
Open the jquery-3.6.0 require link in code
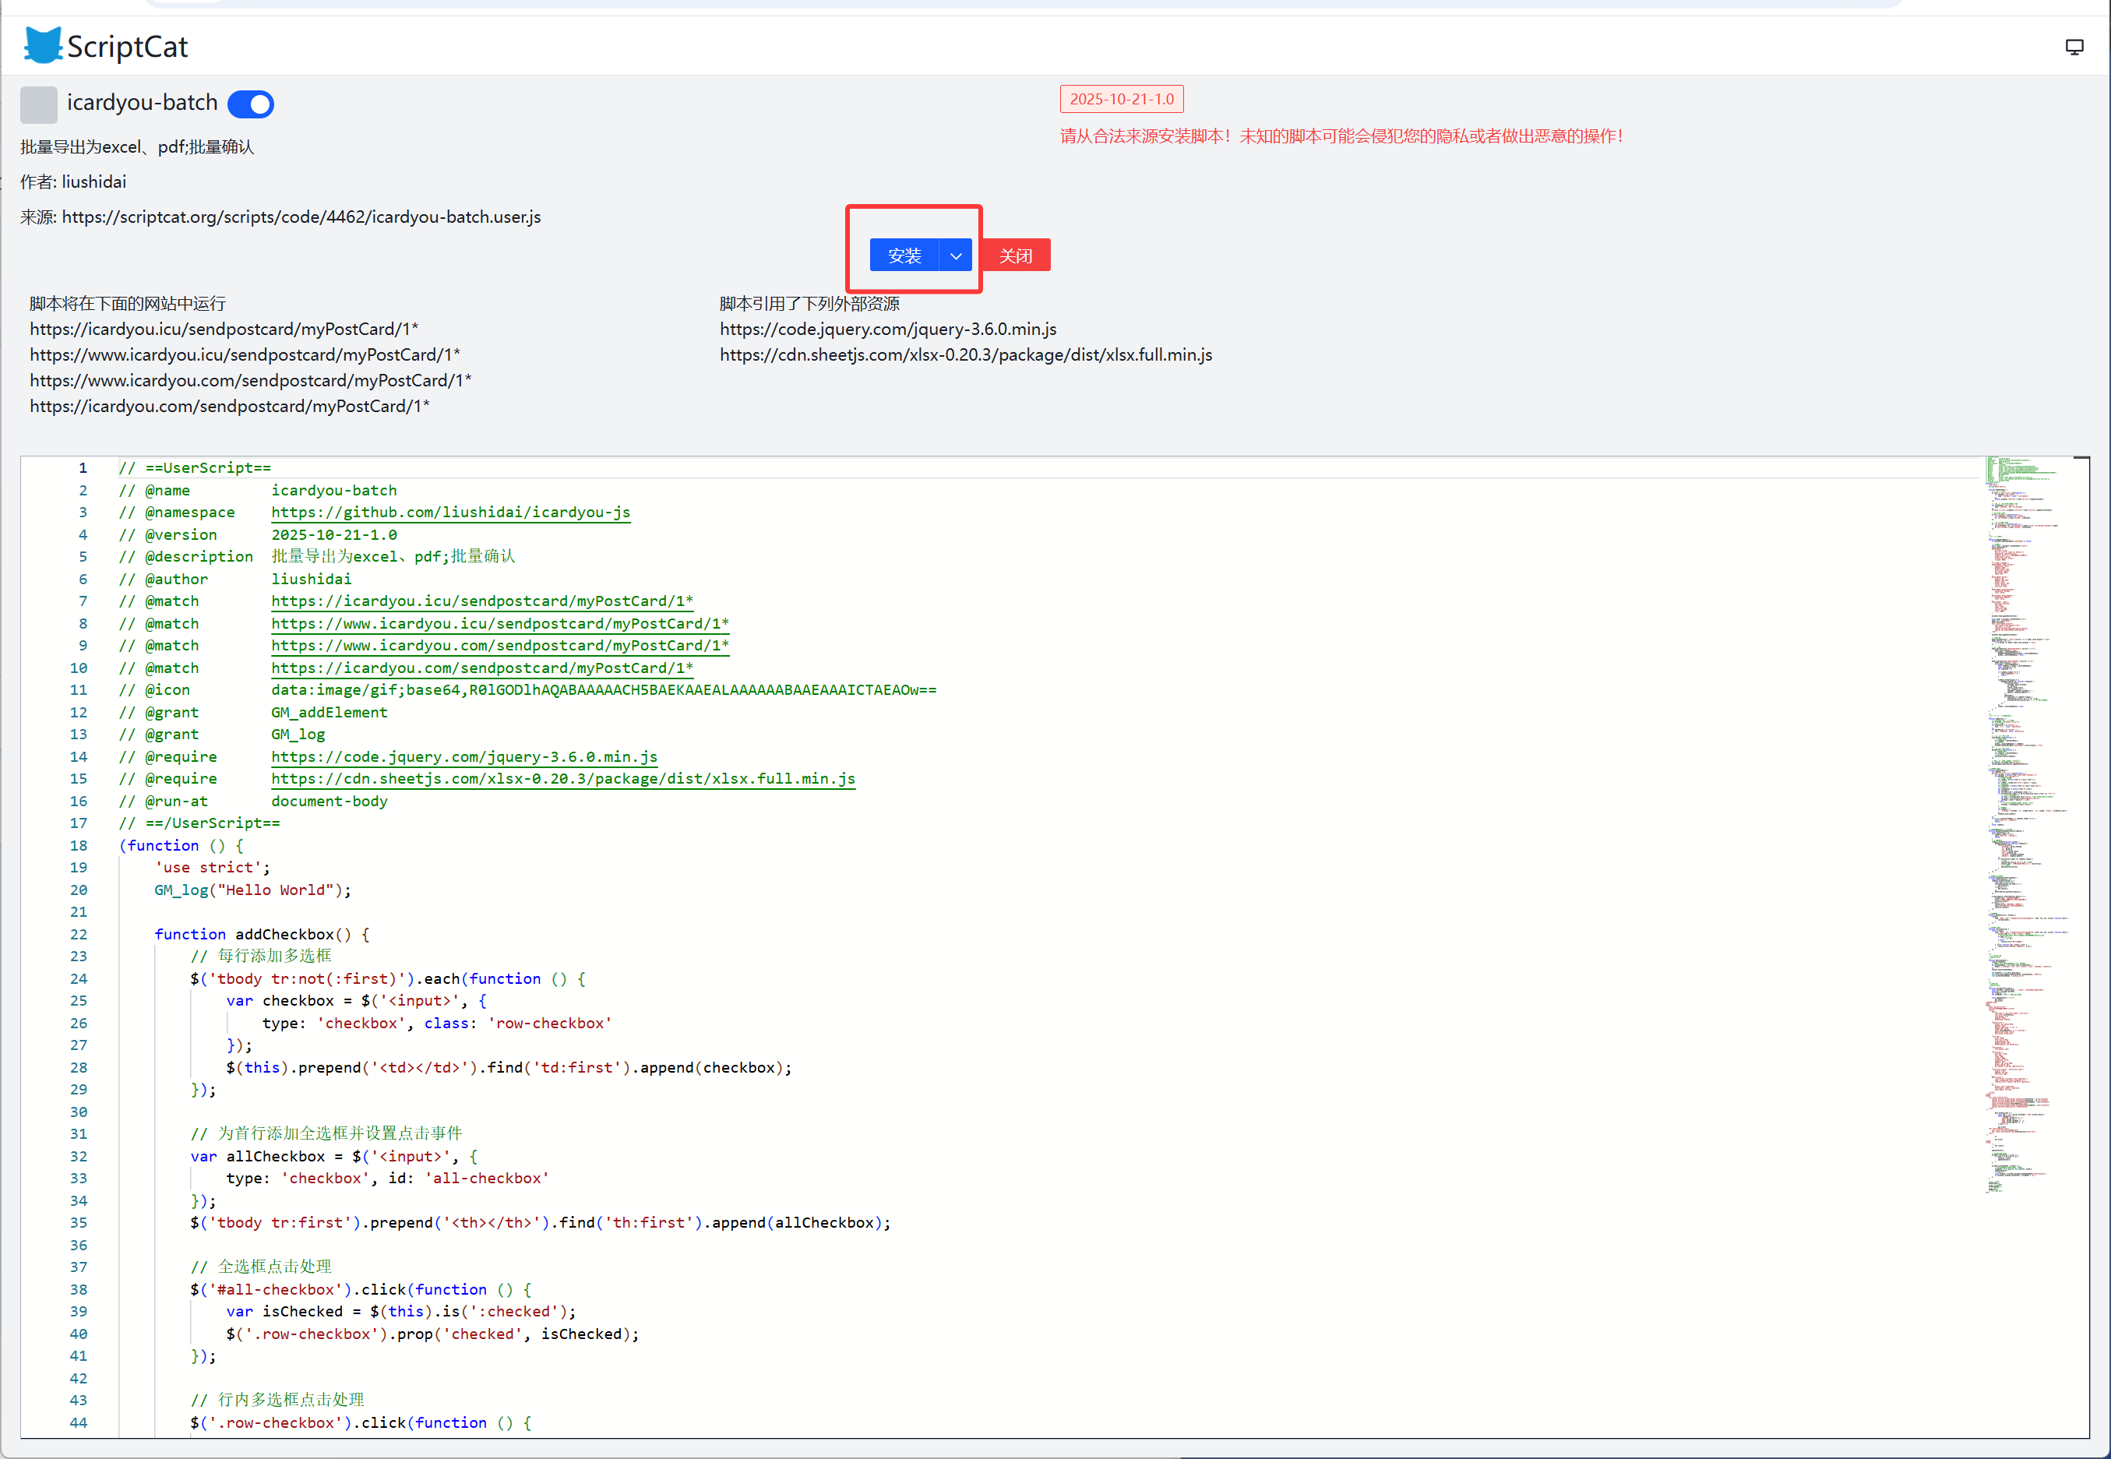[463, 757]
